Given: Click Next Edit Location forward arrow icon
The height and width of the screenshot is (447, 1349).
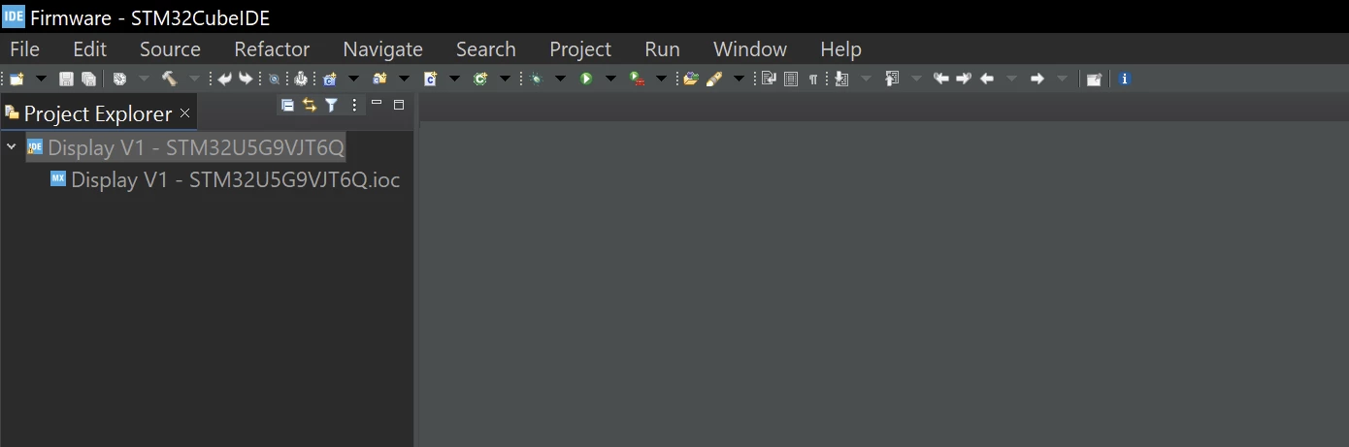Looking at the screenshot, I should tap(964, 79).
